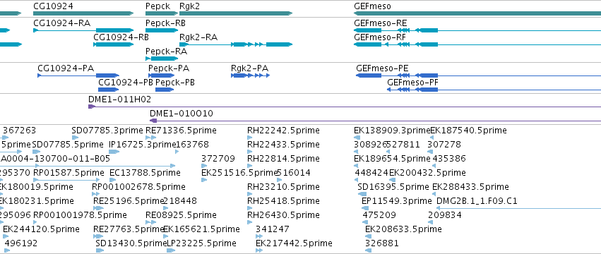Click the 163768 feature label

(192, 145)
